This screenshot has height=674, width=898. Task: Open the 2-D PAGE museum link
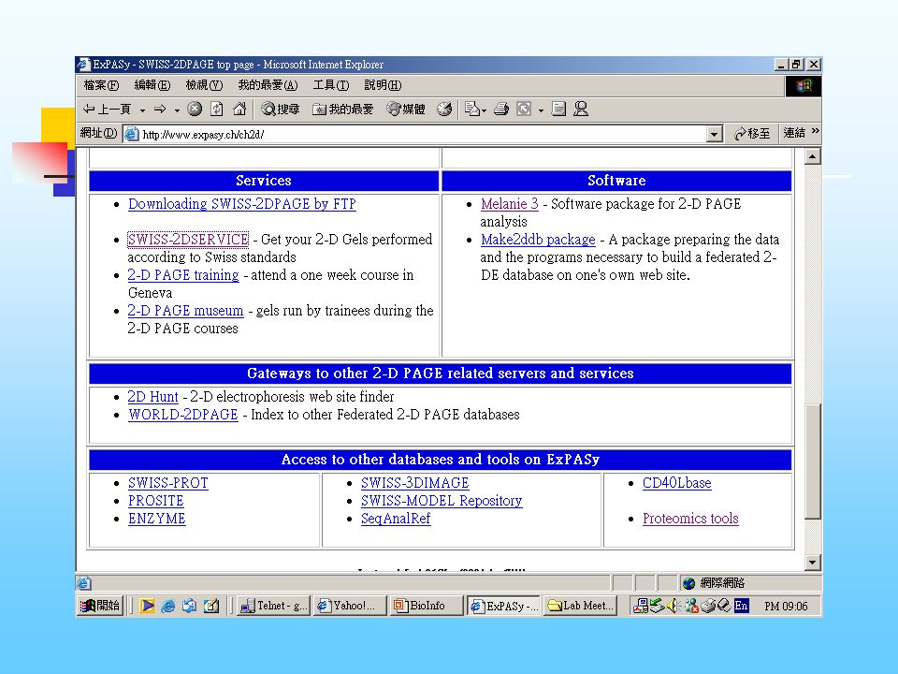(185, 311)
